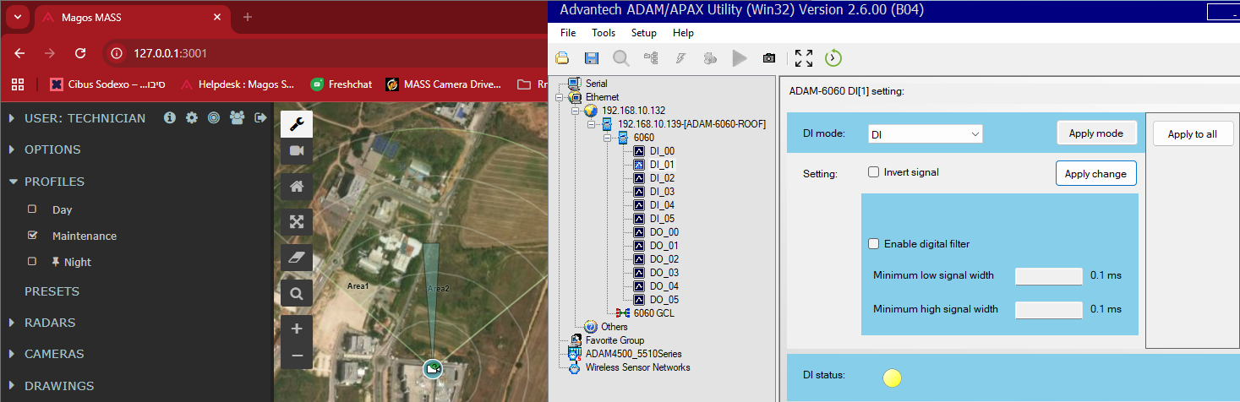The image size is (1240, 402).
Task: Enable the Invert signal checkbox
Action: point(874,172)
